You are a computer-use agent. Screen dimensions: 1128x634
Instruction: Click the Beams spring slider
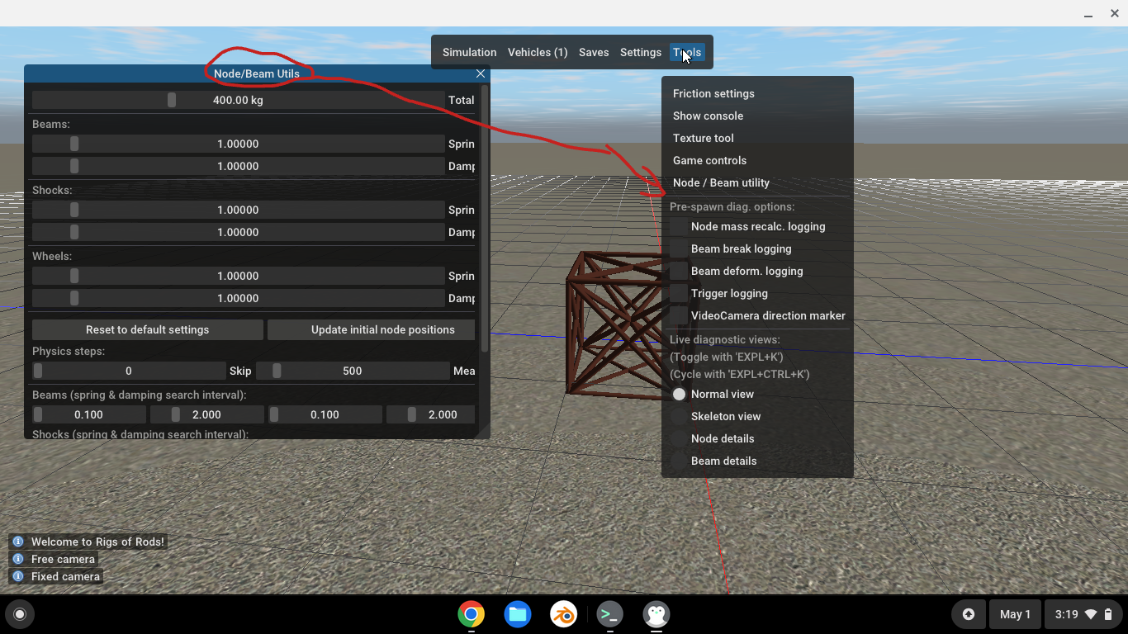coord(239,144)
